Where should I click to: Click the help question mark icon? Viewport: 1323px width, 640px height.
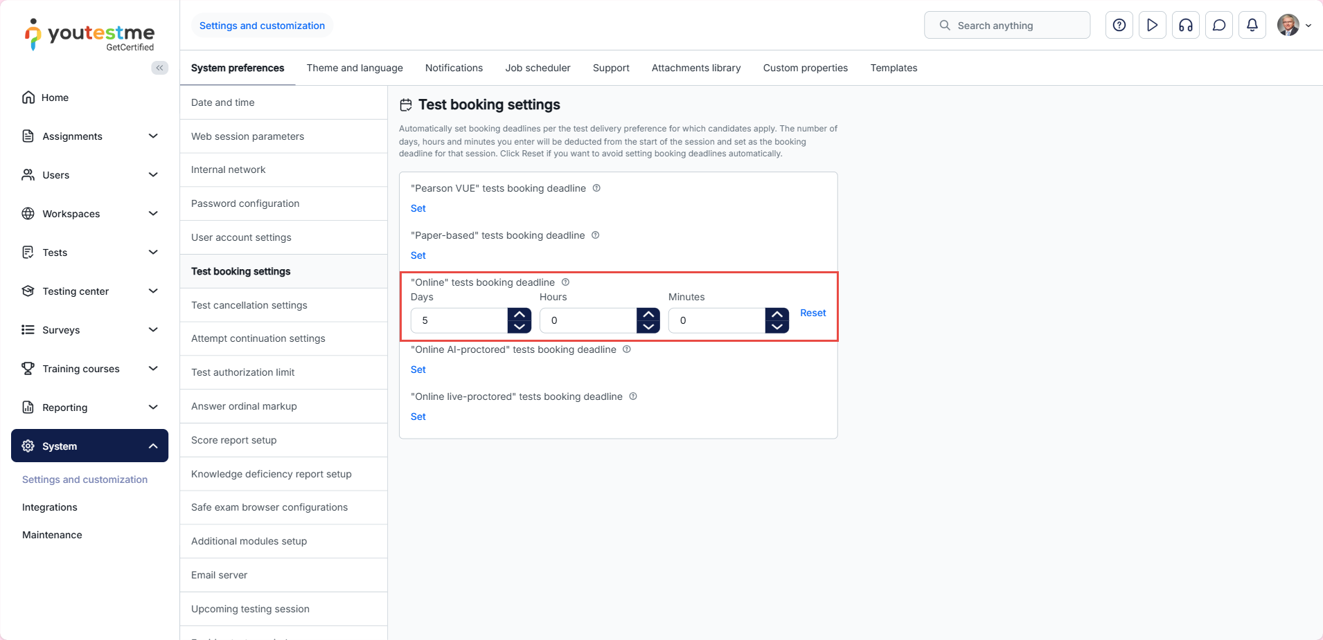[x=1119, y=26]
